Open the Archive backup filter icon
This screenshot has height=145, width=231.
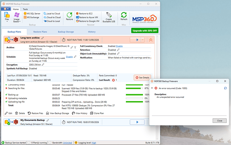point(75,47)
